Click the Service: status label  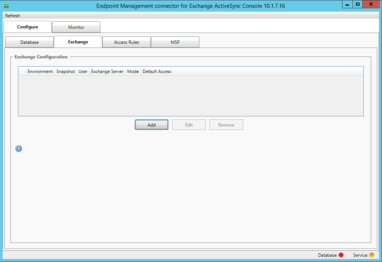(361, 255)
